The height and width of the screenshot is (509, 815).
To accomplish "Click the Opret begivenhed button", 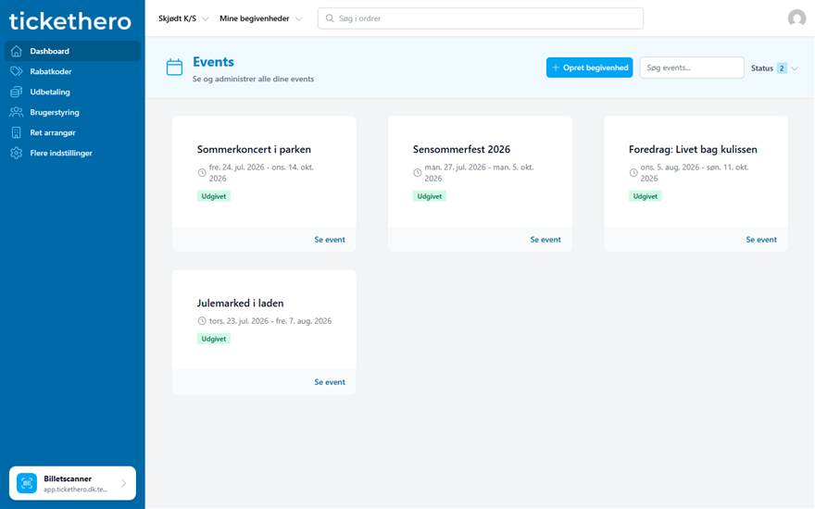I will click(589, 68).
